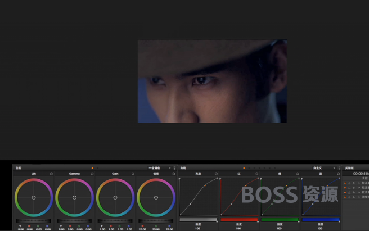369x231 pixels.
Task: Click the 关键帧 keyframes panel title
Action: click(x=349, y=168)
